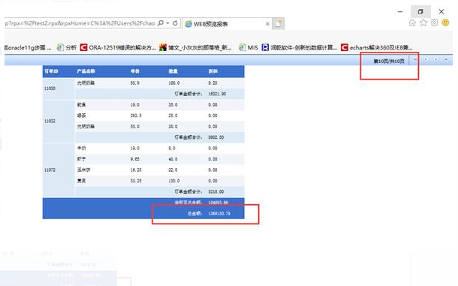The height and width of the screenshot is (286, 458).
Task: Open the address bar autocomplete dropdown arrow
Action: tap(168, 23)
